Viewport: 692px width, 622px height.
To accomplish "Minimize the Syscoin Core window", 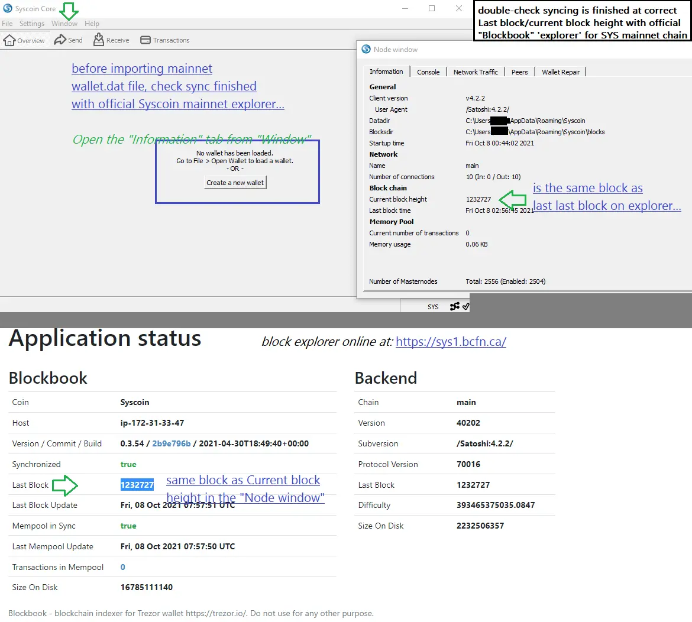I will pyautogui.click(x=405, y=8).
